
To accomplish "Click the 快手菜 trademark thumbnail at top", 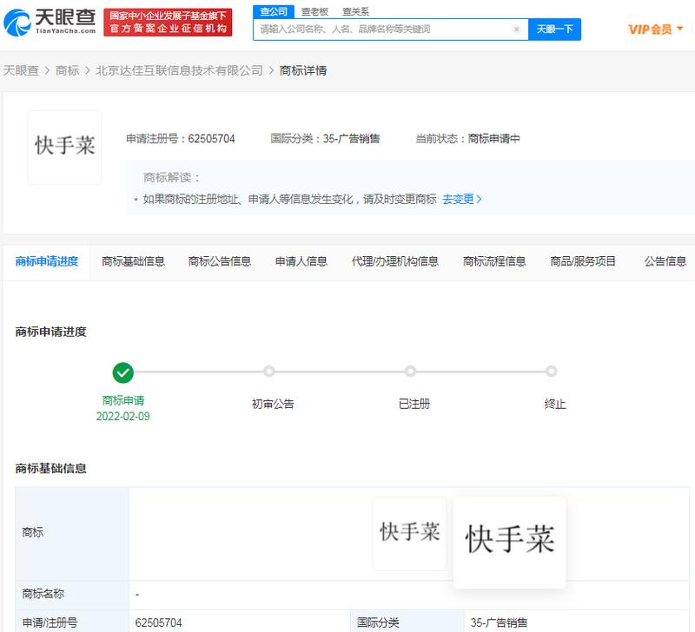I will click(64, 148).
